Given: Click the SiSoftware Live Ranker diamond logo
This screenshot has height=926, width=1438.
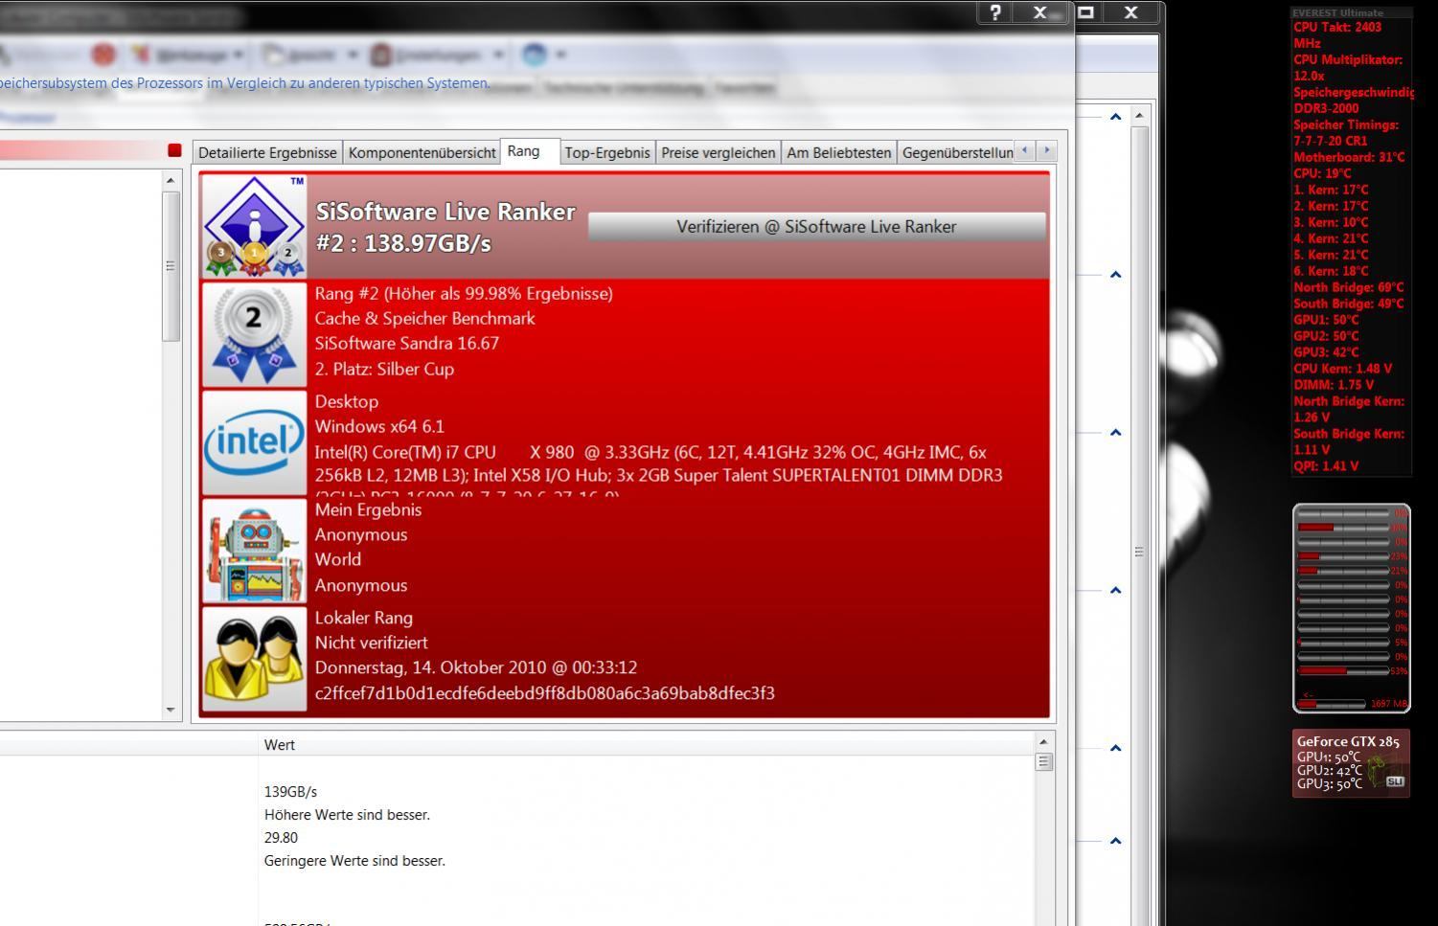Looking at the screenshot, I should point(254,226).
